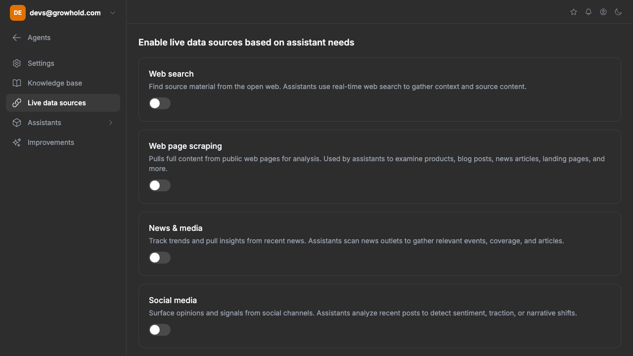Select the Live data sources item
Screen dimensions: 633x356
click(x=57, y=103)
